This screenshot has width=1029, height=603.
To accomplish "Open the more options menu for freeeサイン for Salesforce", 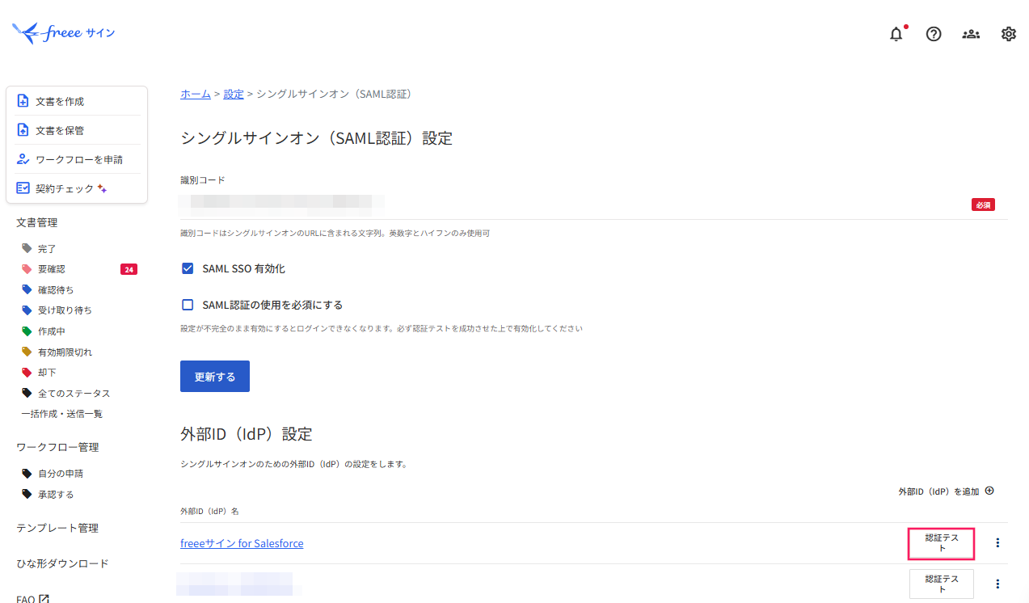I will (x=997, y=543).
